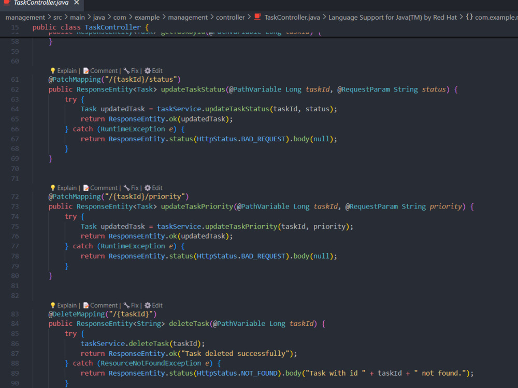Click Explain above updateTaskStatus method
518x388 pixels.
(x=67, y=70)
